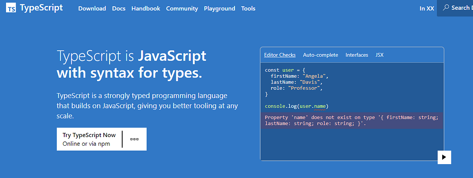Click Try TypeScript Now button
This screenshot has width=473, height=178.
tap(102, 139)
